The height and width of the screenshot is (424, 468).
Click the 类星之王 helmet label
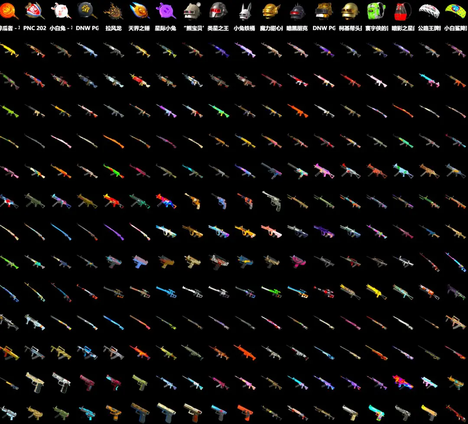218,28
